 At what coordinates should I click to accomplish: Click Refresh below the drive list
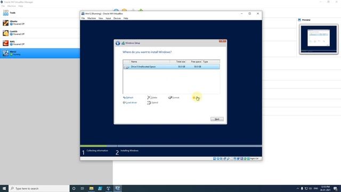[x=128, y=98]
